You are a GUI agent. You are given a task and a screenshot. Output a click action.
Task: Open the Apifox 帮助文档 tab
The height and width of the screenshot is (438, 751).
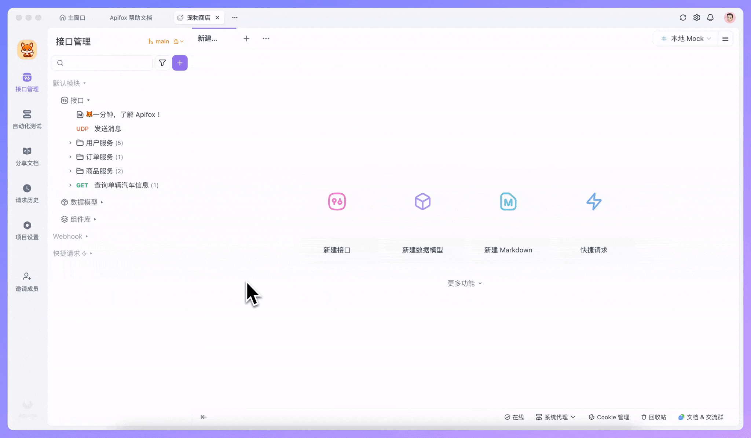pyautogui.click(x=131, y=17)
